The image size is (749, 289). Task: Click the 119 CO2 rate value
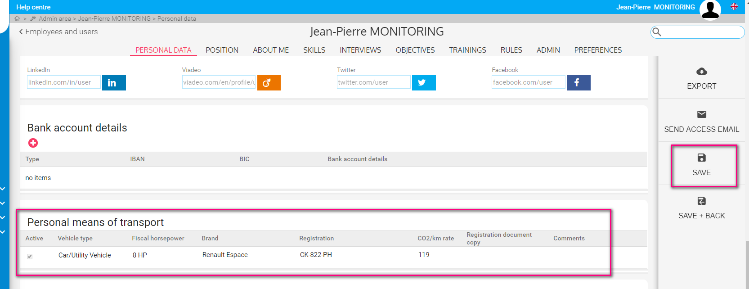pos(424,255)
